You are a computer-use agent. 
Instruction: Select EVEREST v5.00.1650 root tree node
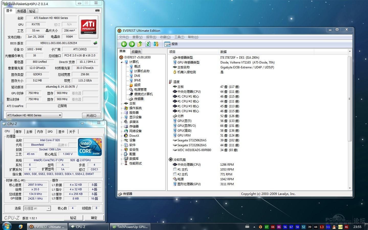tap(135, 57)
